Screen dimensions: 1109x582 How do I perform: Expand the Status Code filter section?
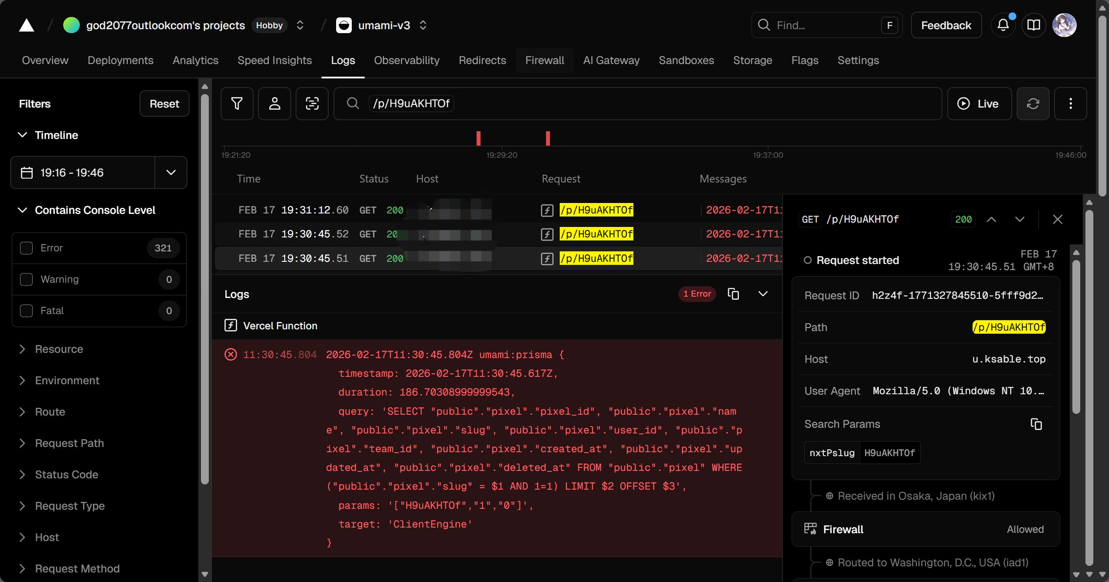coord(66,474)
